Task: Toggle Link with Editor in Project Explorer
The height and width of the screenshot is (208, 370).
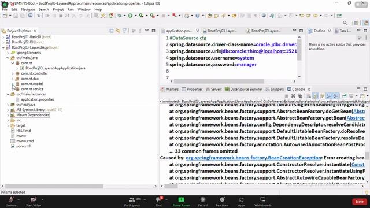Action: tap(118, 31)
